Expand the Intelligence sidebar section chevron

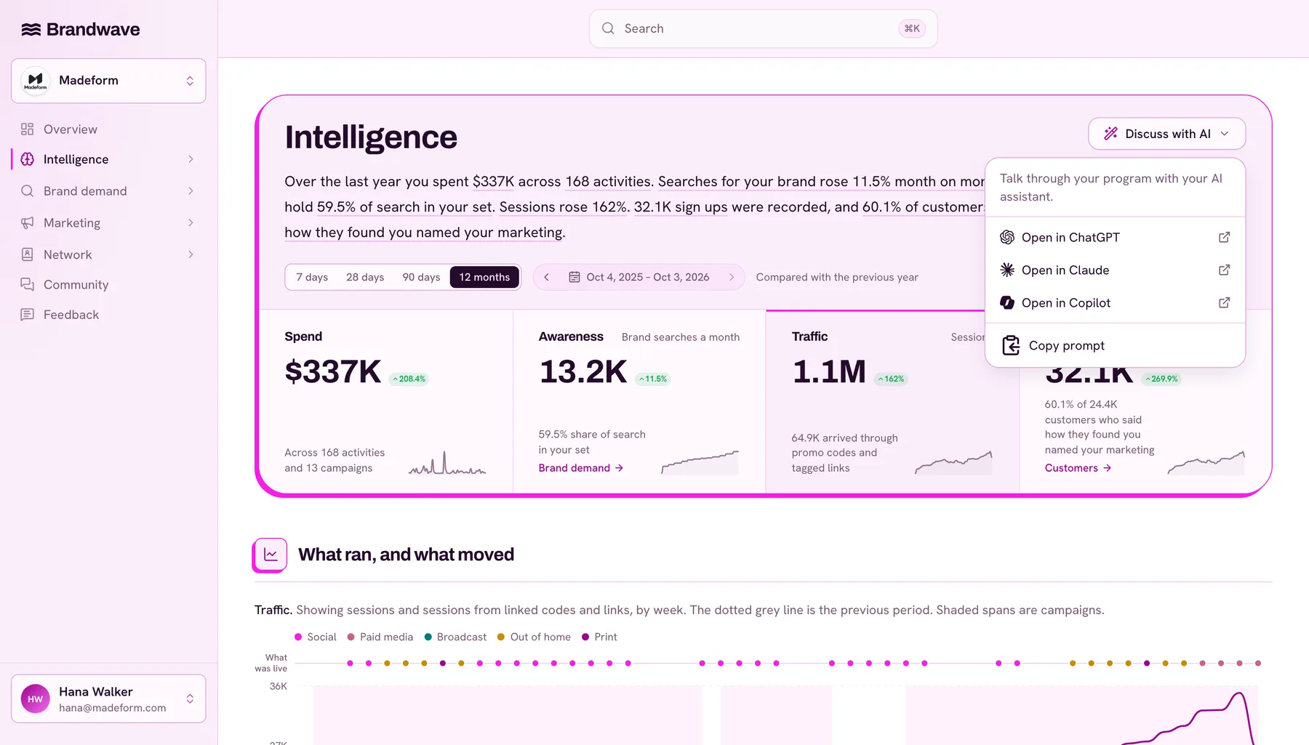coord(191,159)
